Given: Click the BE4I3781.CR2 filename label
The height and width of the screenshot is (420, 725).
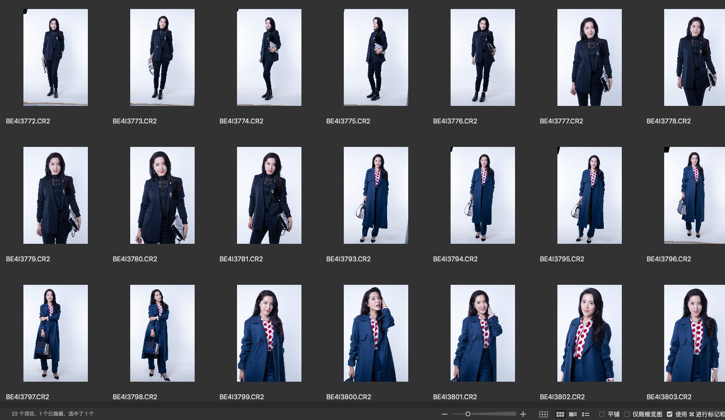Looking at the screenshot, I should coord(241,259).
